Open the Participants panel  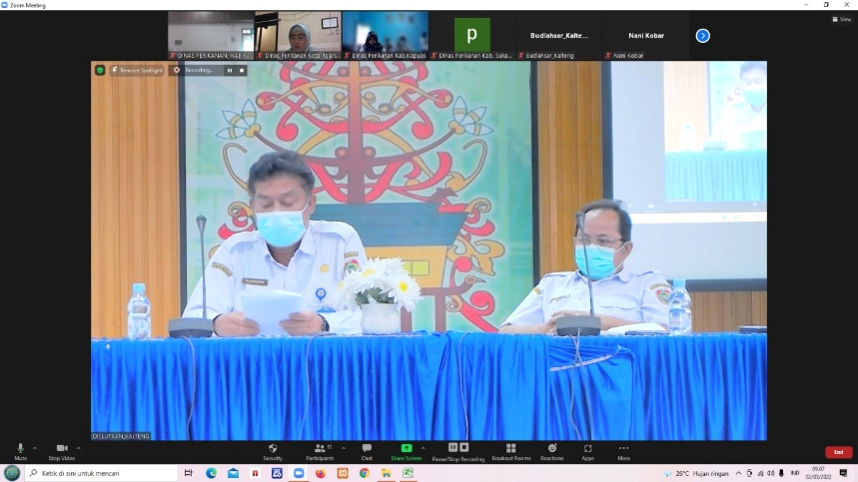coord(322,450)
